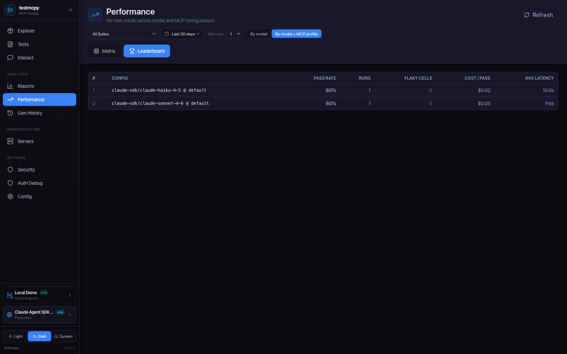567x354 pixels.
Task: Switch theme to System
Action: (x=63, y=336)
